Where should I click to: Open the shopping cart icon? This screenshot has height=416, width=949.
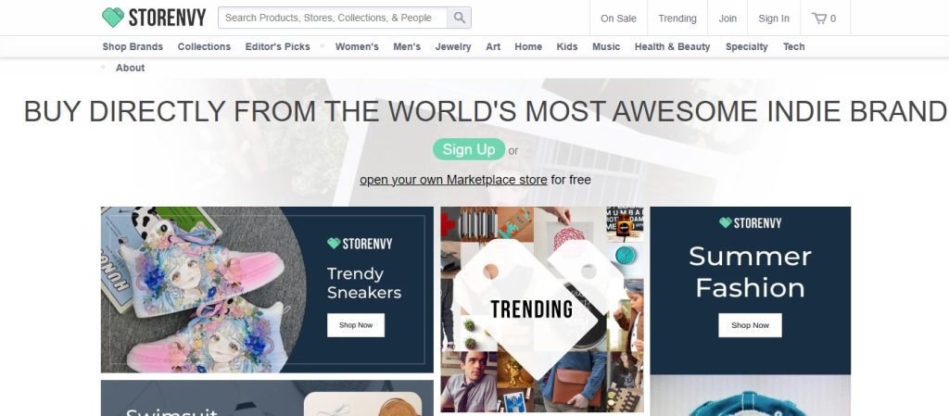click(x=819, y=19)
